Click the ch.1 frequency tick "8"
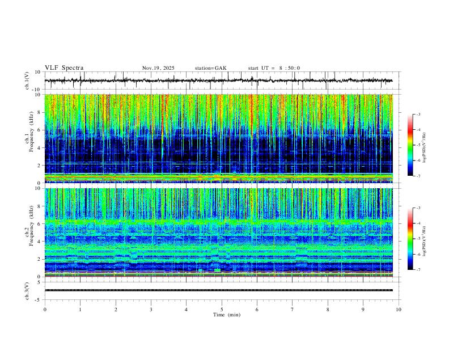Viewport: 449px width, 347px height. pos(40,112)
